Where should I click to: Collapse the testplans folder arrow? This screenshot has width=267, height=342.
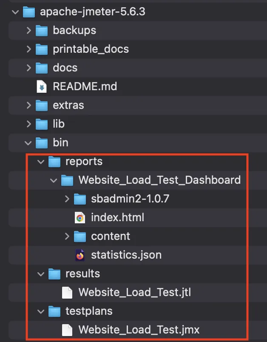click(x=41, y=311)
